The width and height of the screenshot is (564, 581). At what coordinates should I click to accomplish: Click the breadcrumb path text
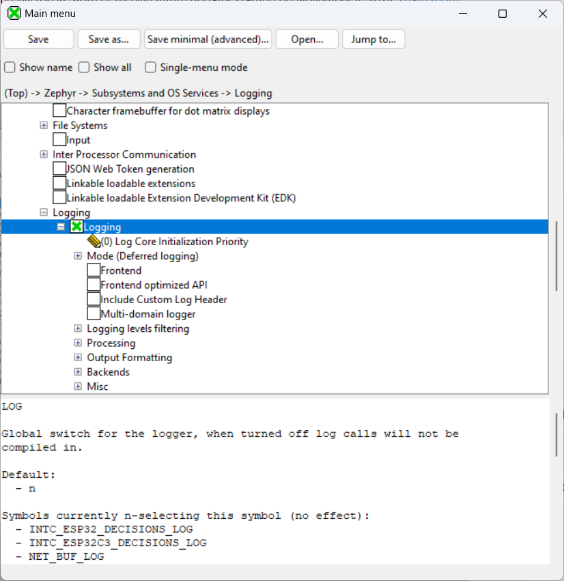[x=138, y=94]
